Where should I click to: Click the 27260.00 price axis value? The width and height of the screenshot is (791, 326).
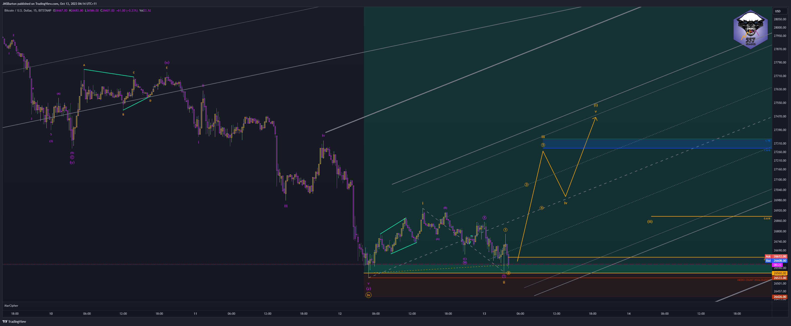[780, 152]
